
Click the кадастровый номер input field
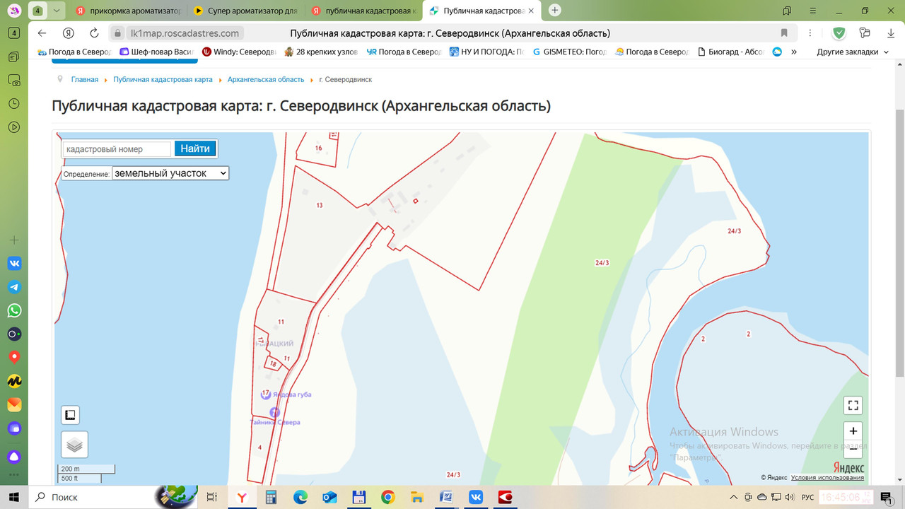(x=116, y=148)
